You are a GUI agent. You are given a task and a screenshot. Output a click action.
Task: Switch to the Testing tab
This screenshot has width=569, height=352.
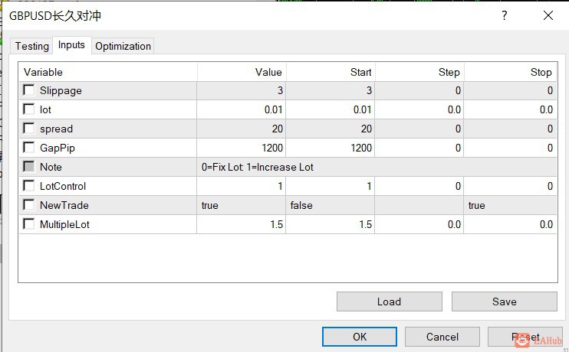point(31,46)
